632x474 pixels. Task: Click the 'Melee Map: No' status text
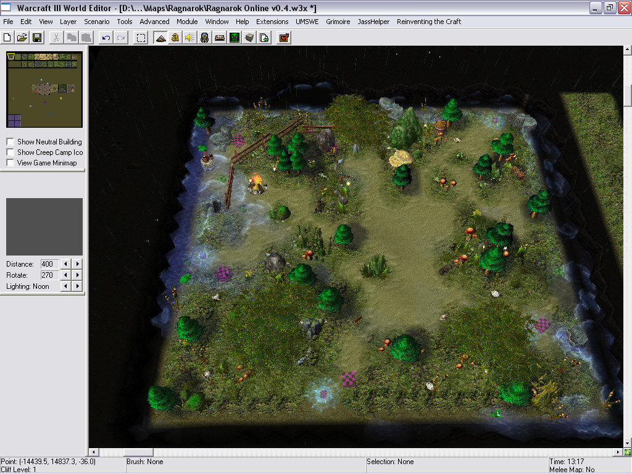point(572,470)
